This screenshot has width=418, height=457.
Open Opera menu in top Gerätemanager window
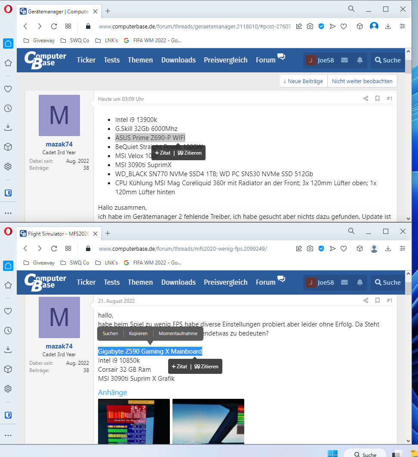8,9
